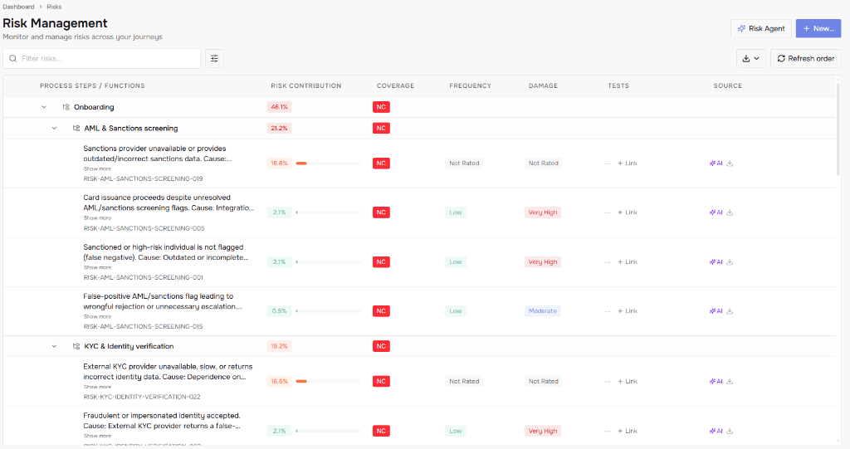Click contribution bar for SCREENING-019 risk
The height and width of the screenshot is (449, 850).
[327, 163]
